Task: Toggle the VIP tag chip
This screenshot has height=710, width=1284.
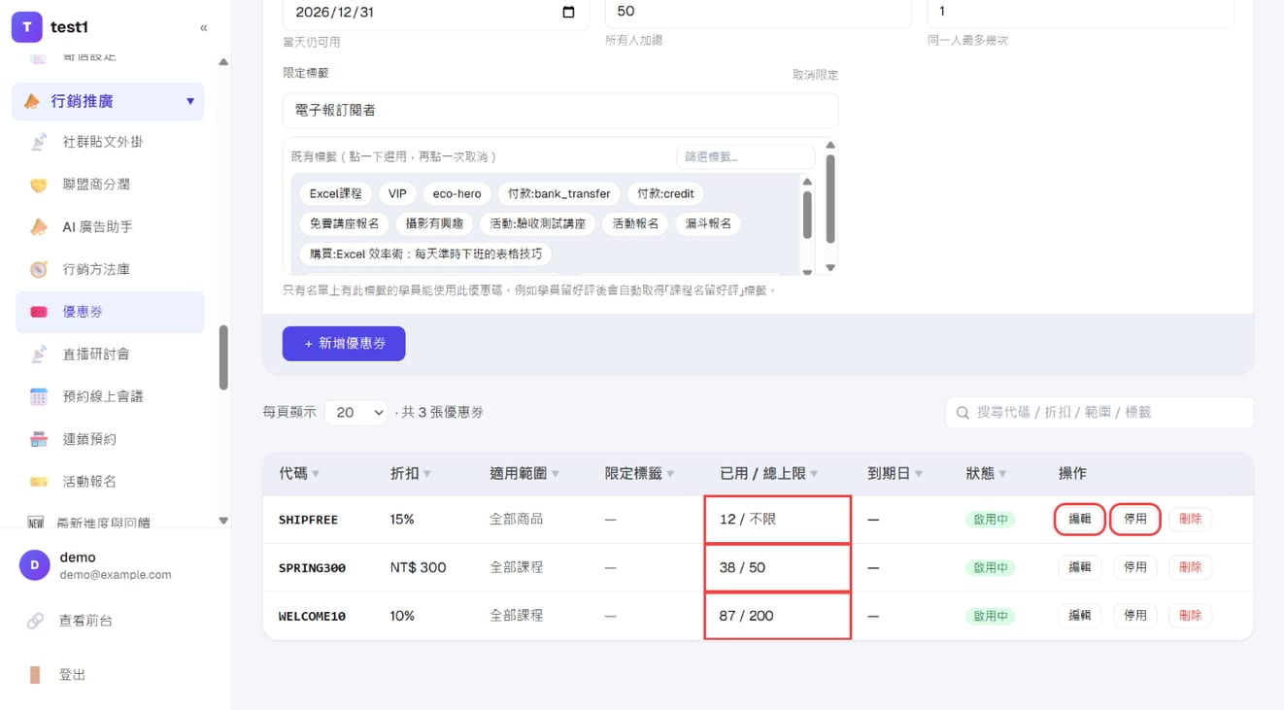Action: point(397,193)
